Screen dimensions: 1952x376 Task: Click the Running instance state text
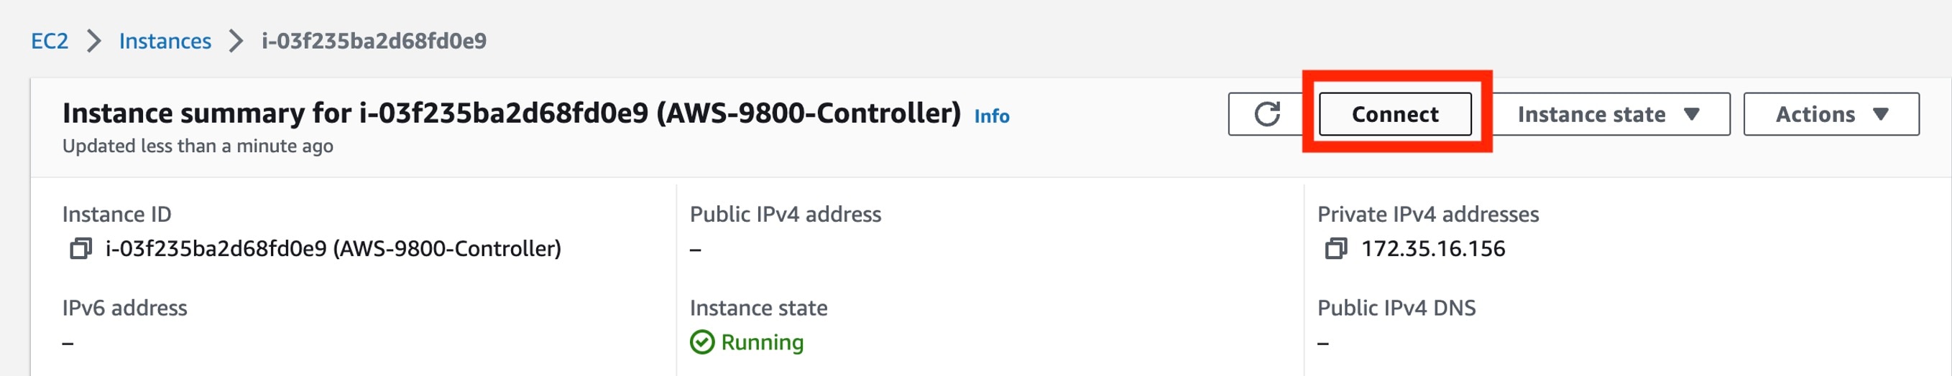tap(762, 342)
